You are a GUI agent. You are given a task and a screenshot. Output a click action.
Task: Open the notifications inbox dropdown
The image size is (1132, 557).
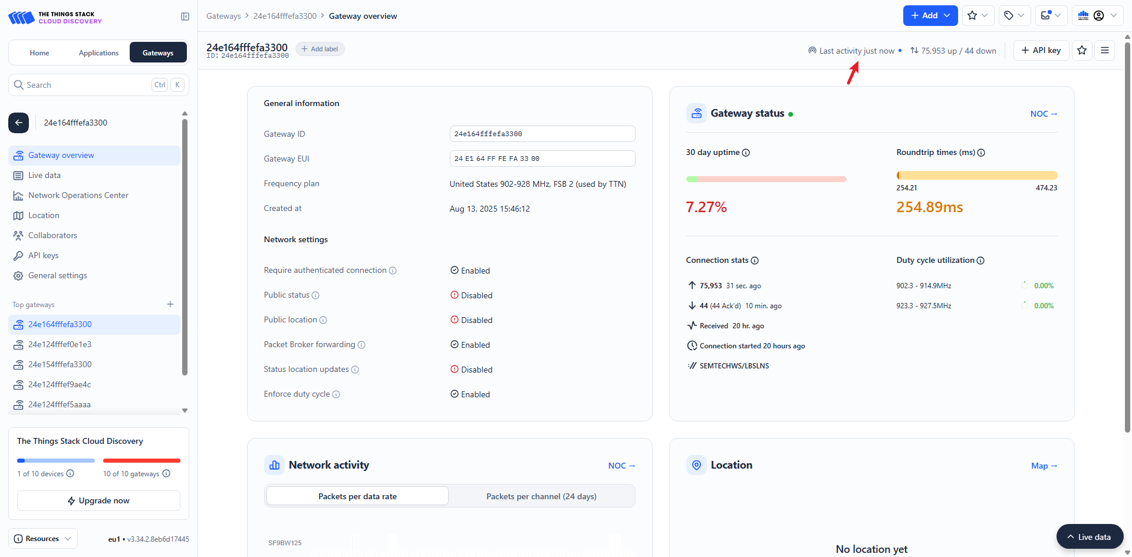tap(1051, 16)
